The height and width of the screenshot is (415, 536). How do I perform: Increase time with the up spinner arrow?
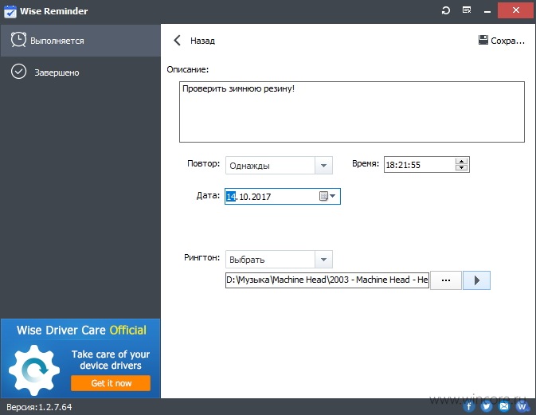click(461, 162)
